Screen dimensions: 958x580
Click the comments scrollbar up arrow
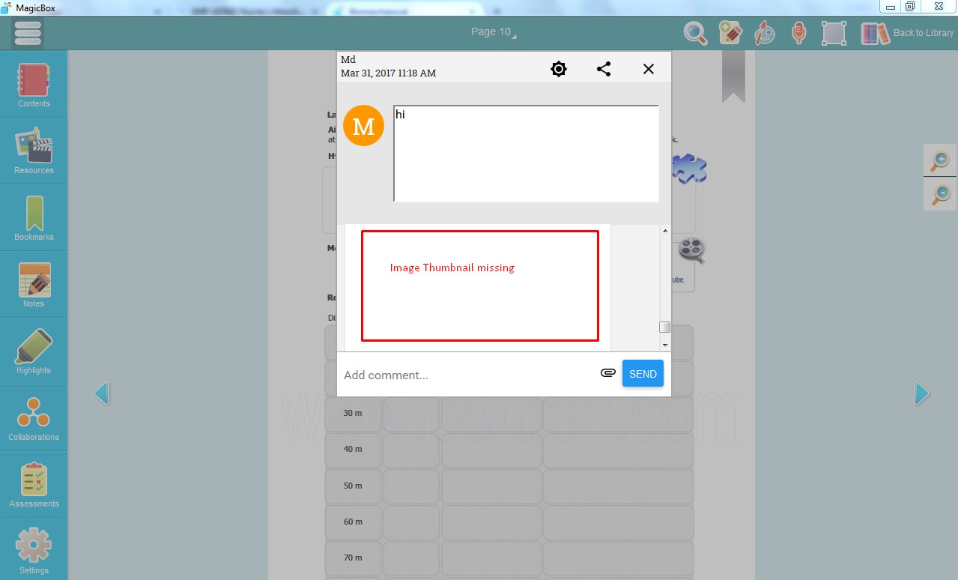tap(665, 232)
